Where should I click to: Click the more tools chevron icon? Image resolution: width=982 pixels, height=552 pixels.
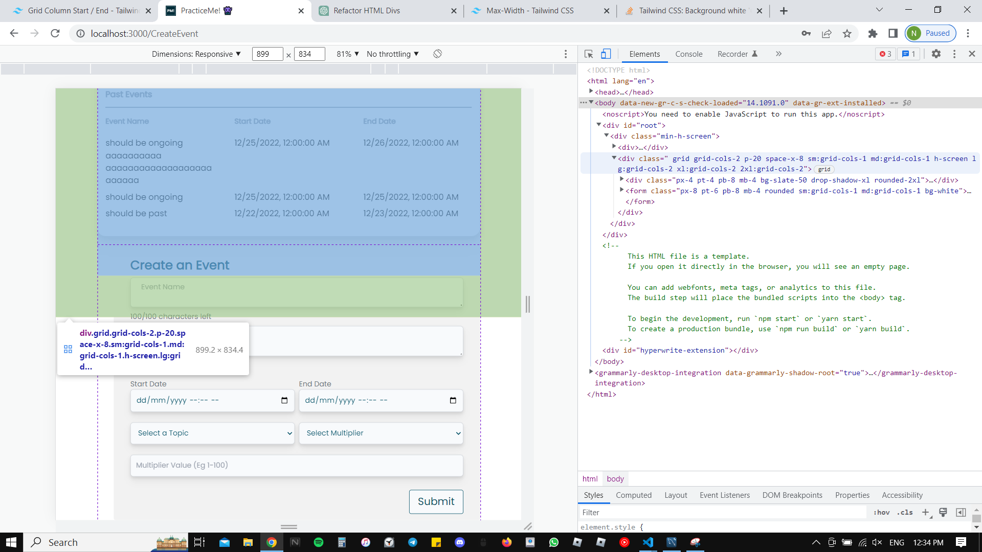click(778, 54)
